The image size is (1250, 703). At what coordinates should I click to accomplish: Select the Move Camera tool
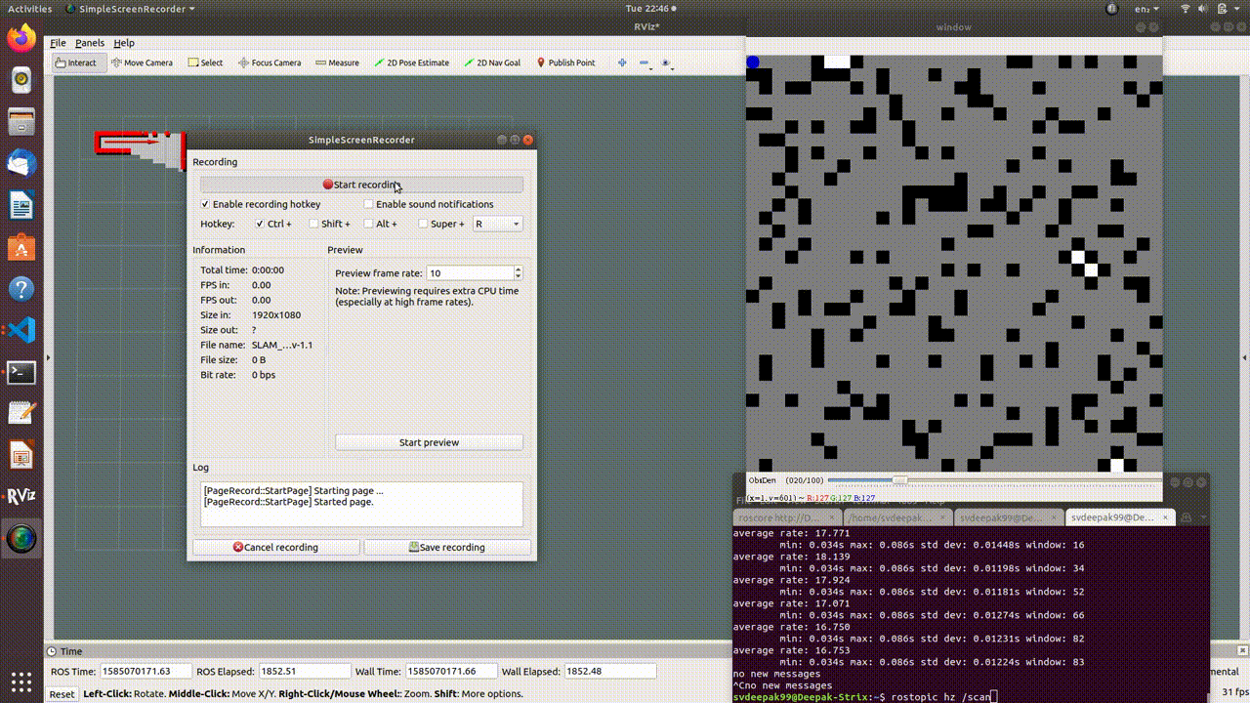pyautogui.click(x=143, y=62)
